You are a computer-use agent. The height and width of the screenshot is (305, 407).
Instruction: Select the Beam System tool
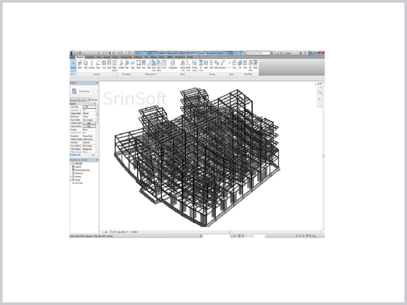pyautogui.click(x=114, y=66)
